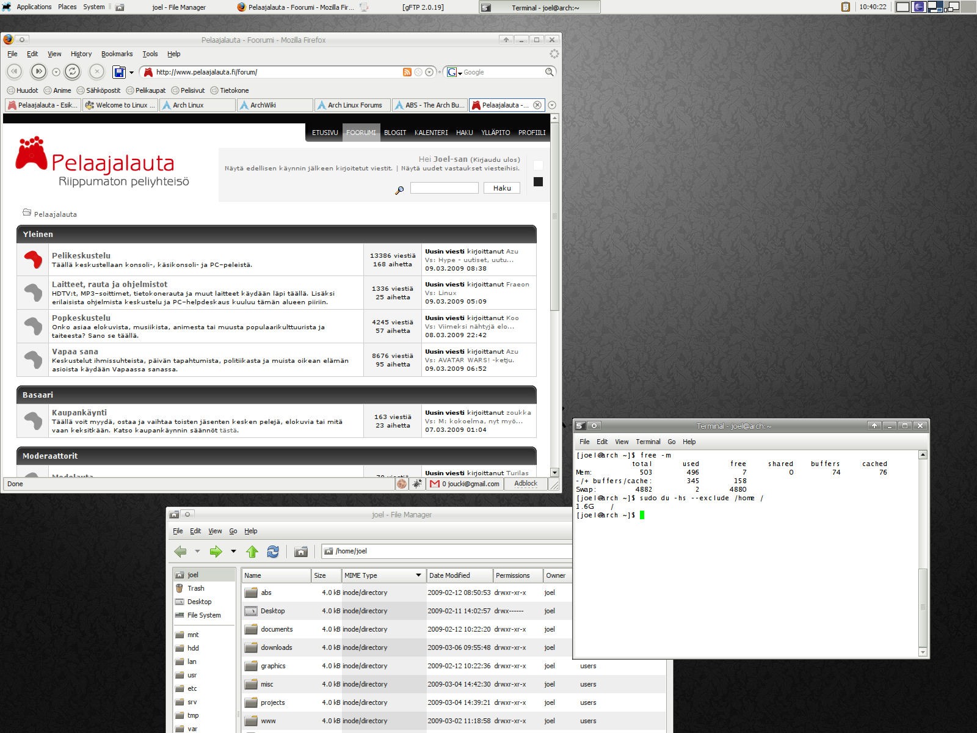Click the MIME Type column sort arrow
The width and height of the screenshot is (977, 733).
tap(418, 575)
